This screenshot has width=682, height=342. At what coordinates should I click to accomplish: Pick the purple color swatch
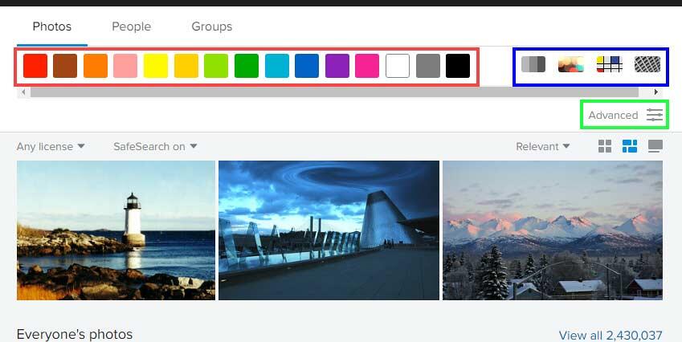click(337, 66)
